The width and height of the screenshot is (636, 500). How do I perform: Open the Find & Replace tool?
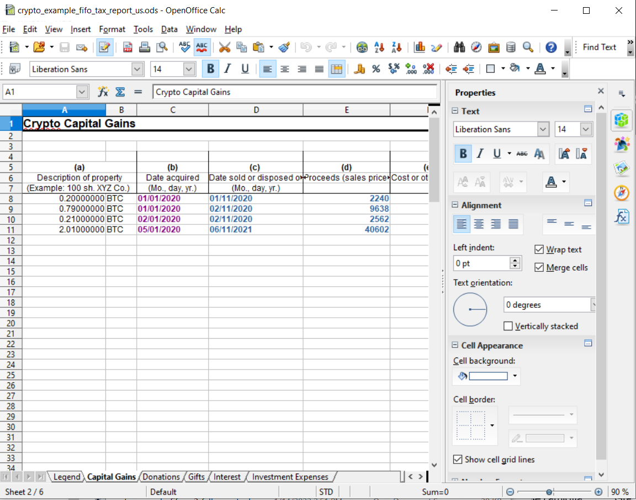pos(459,47)
